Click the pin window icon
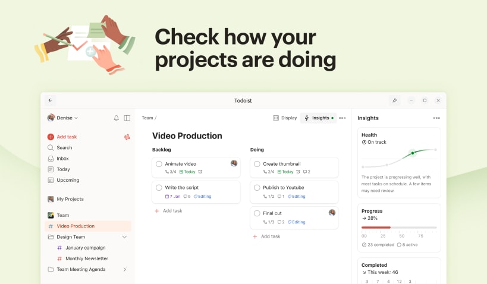Screen dimensions: 487x284 394,100
